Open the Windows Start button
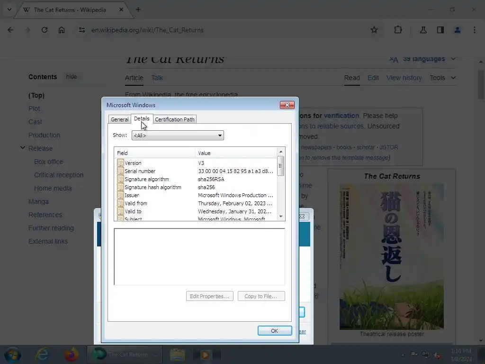485x364 pixels. pos(13,355)
